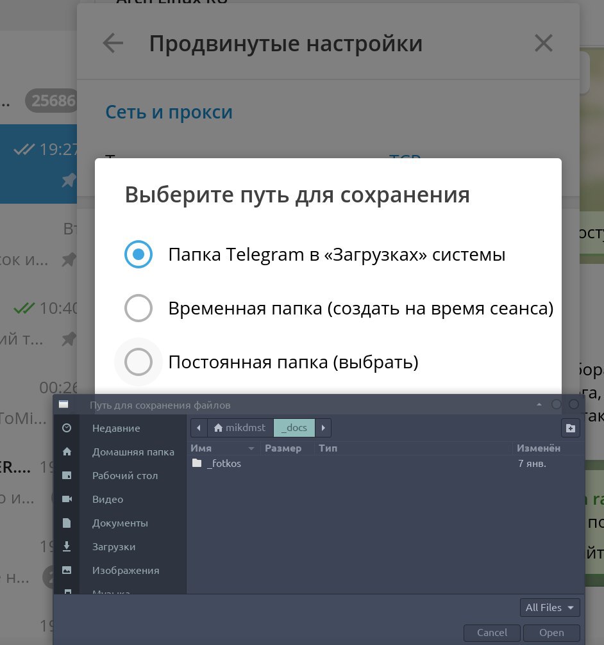Click the recent clock icon in sidebar
The image size is (604, 645).
click(67, 429)
